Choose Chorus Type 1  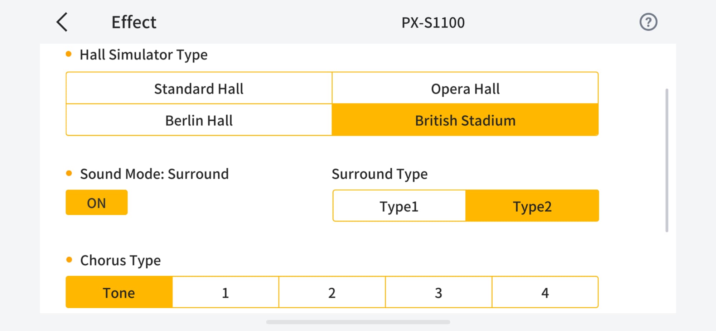coord(225,292)
